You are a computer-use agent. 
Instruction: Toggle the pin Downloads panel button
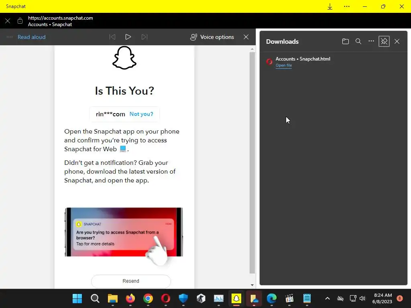tap(384, 41)
